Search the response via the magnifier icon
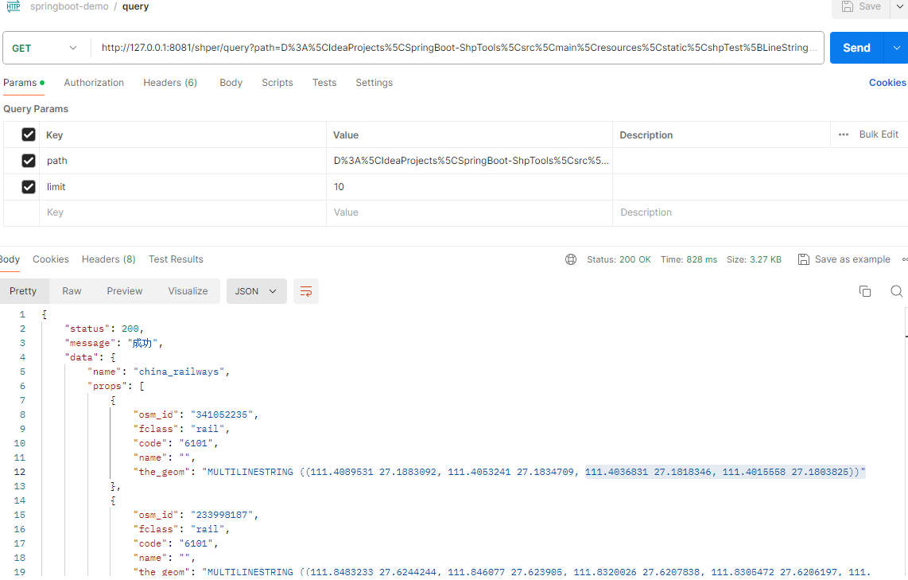This screenshot has height=580, width=908. tap(897, 291)
